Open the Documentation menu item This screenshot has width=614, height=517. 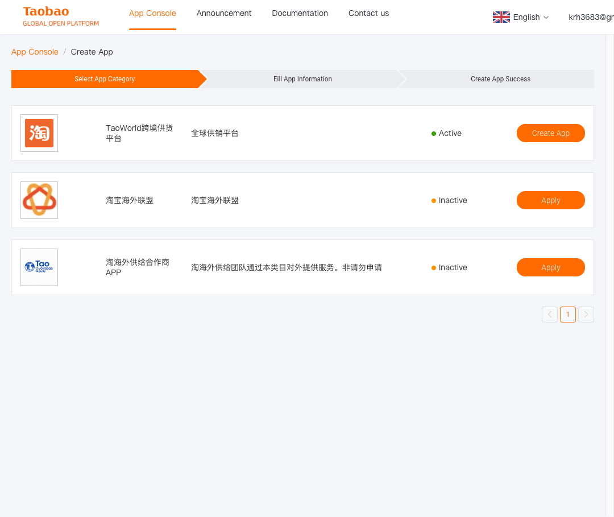[x=300, y=13]
